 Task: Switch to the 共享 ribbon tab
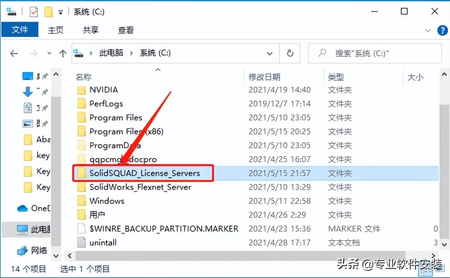click(91, 30)
